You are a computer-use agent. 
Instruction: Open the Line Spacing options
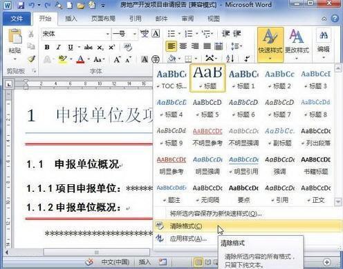click(x=236, y=46)
